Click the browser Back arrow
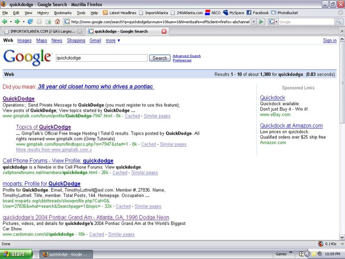This screenshot has width=345, height=259. 4,22
